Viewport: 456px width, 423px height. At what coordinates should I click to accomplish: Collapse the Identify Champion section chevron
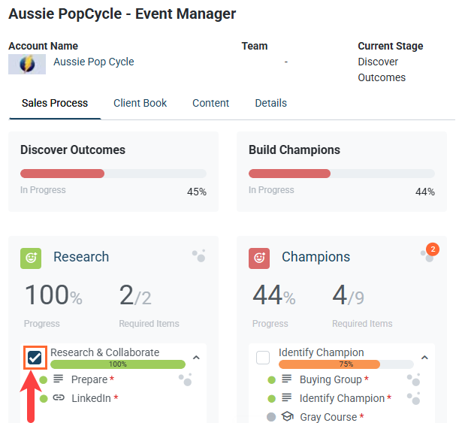[424, 358]
